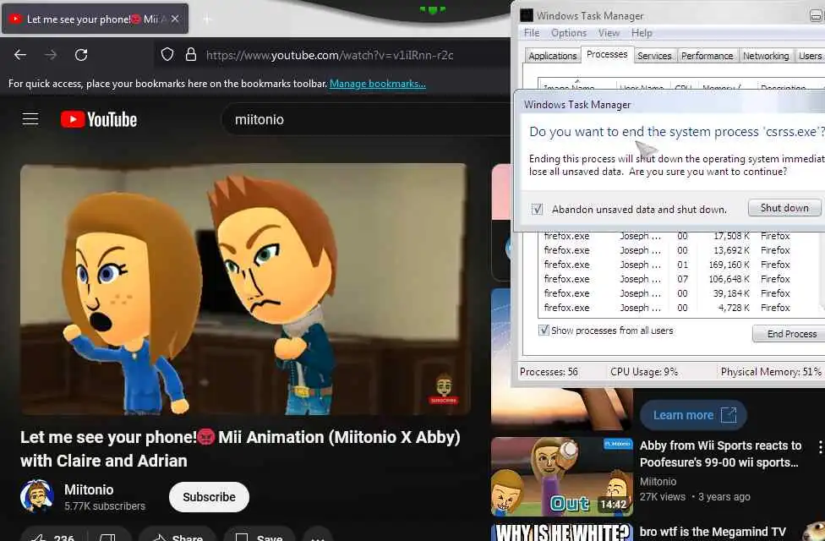Select the firefox.exe row using 39,184 K
This screenshot has width=825, height=541.
(x=678, y=292)
